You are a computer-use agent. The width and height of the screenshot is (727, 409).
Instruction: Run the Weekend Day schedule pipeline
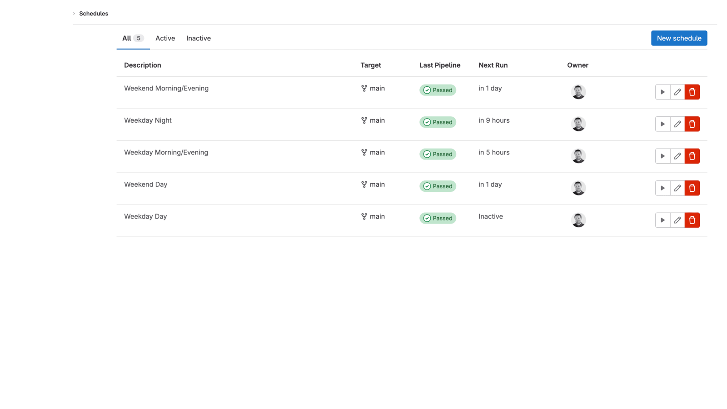point(662,188)
